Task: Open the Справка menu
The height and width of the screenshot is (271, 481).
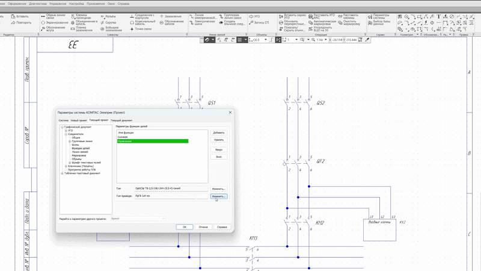Action: (x=123, y=4)
